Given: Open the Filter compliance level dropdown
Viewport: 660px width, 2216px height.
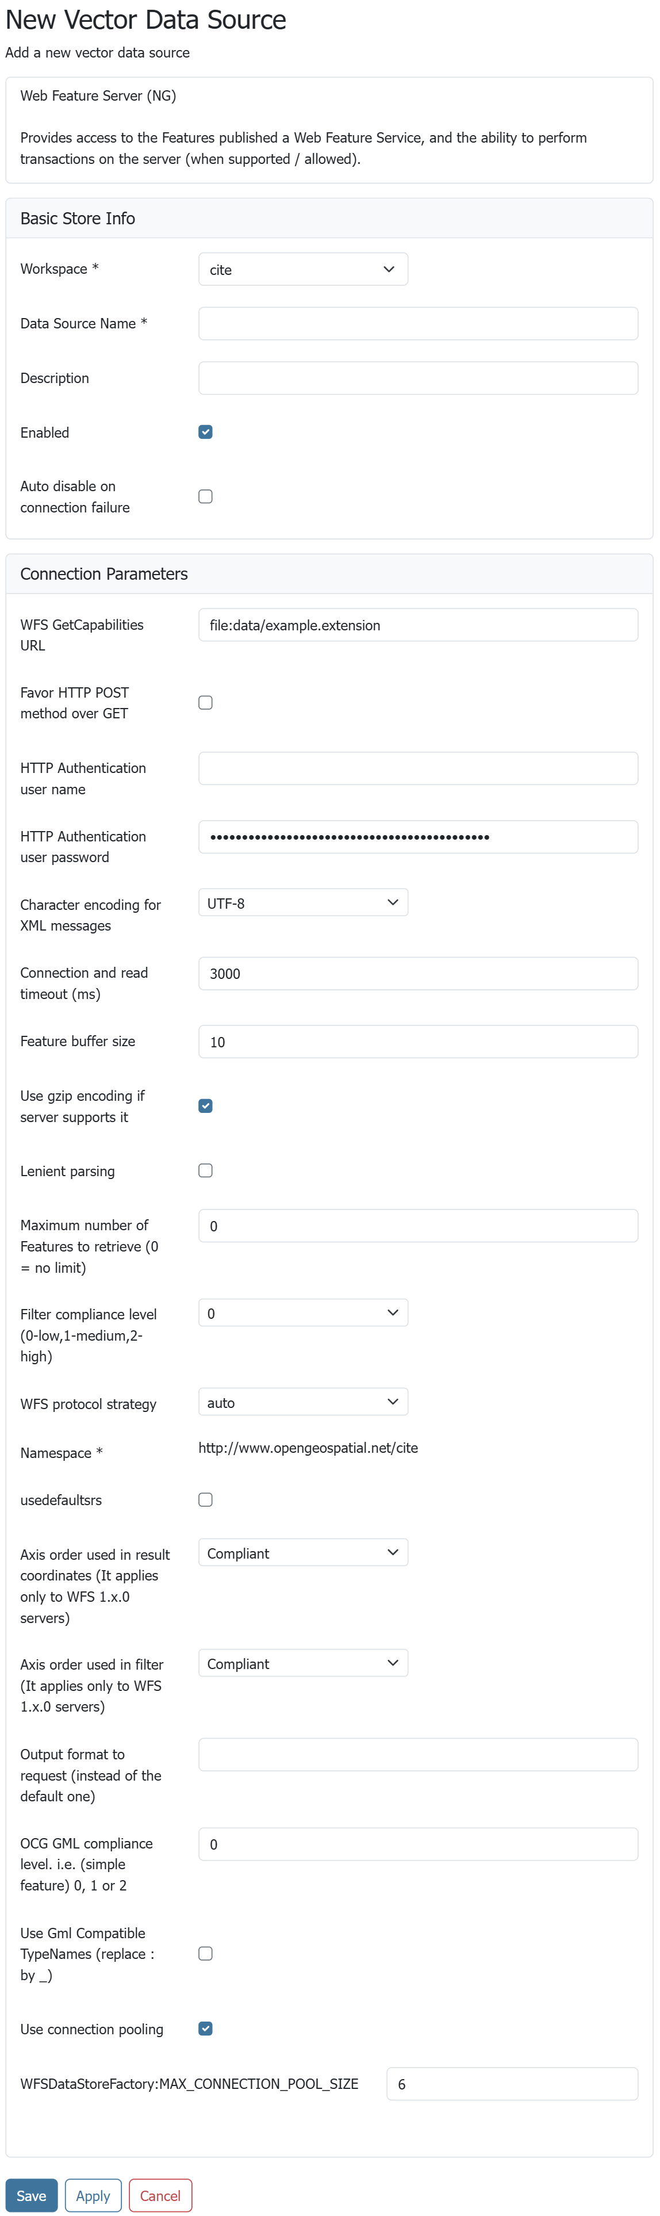Looking at the screenshot, I should [302, 1314].
